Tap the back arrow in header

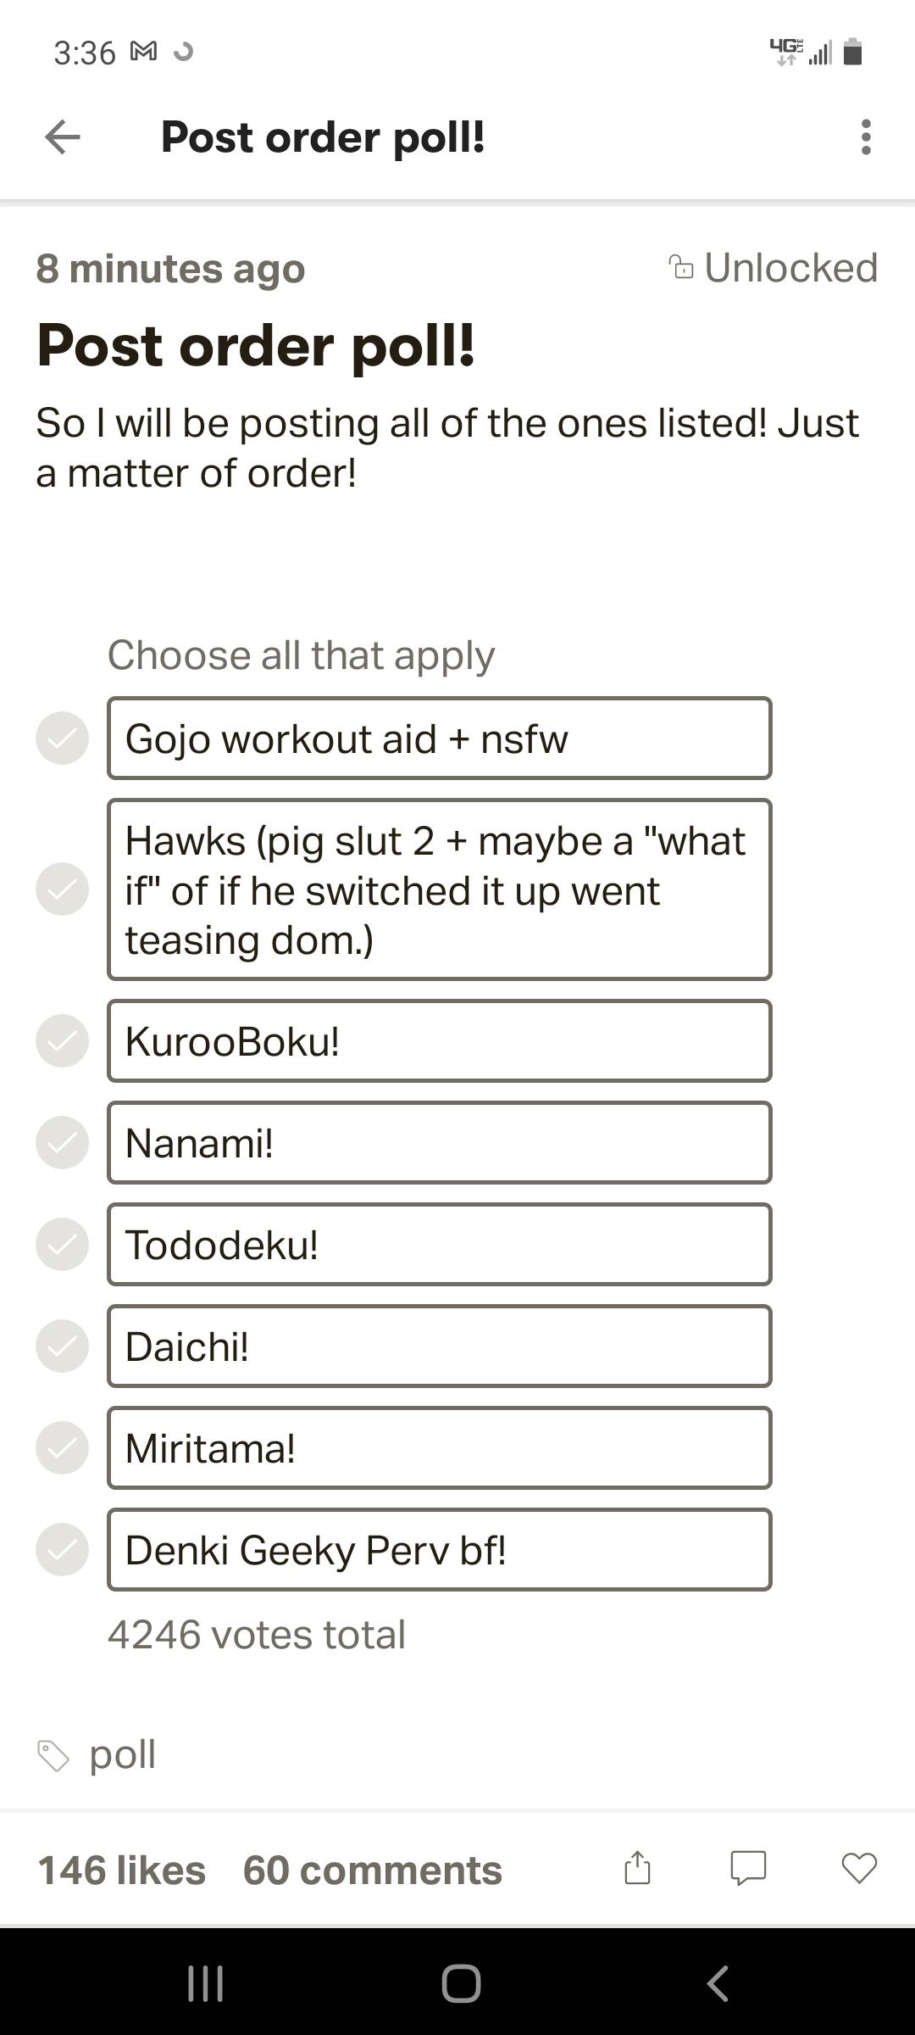pos(63,137)
